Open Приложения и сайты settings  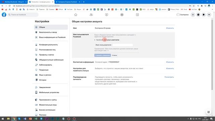coord(51,100)
